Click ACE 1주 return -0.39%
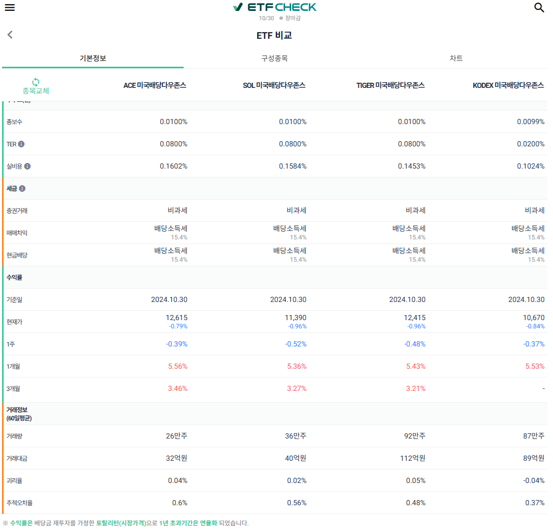The height and width of the screenshot is (529, 553). 176,344
